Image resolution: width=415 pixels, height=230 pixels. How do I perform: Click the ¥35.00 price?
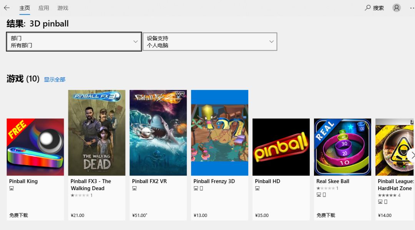(262, 215)
